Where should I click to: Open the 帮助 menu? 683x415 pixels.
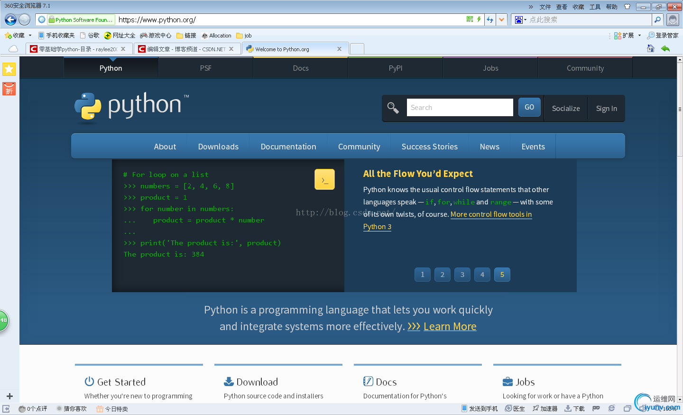611,7
